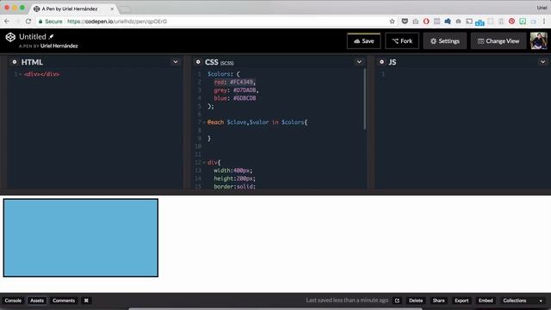
Task: Collapse the HTML div fold arrow
Action: [x=20, y=74]
